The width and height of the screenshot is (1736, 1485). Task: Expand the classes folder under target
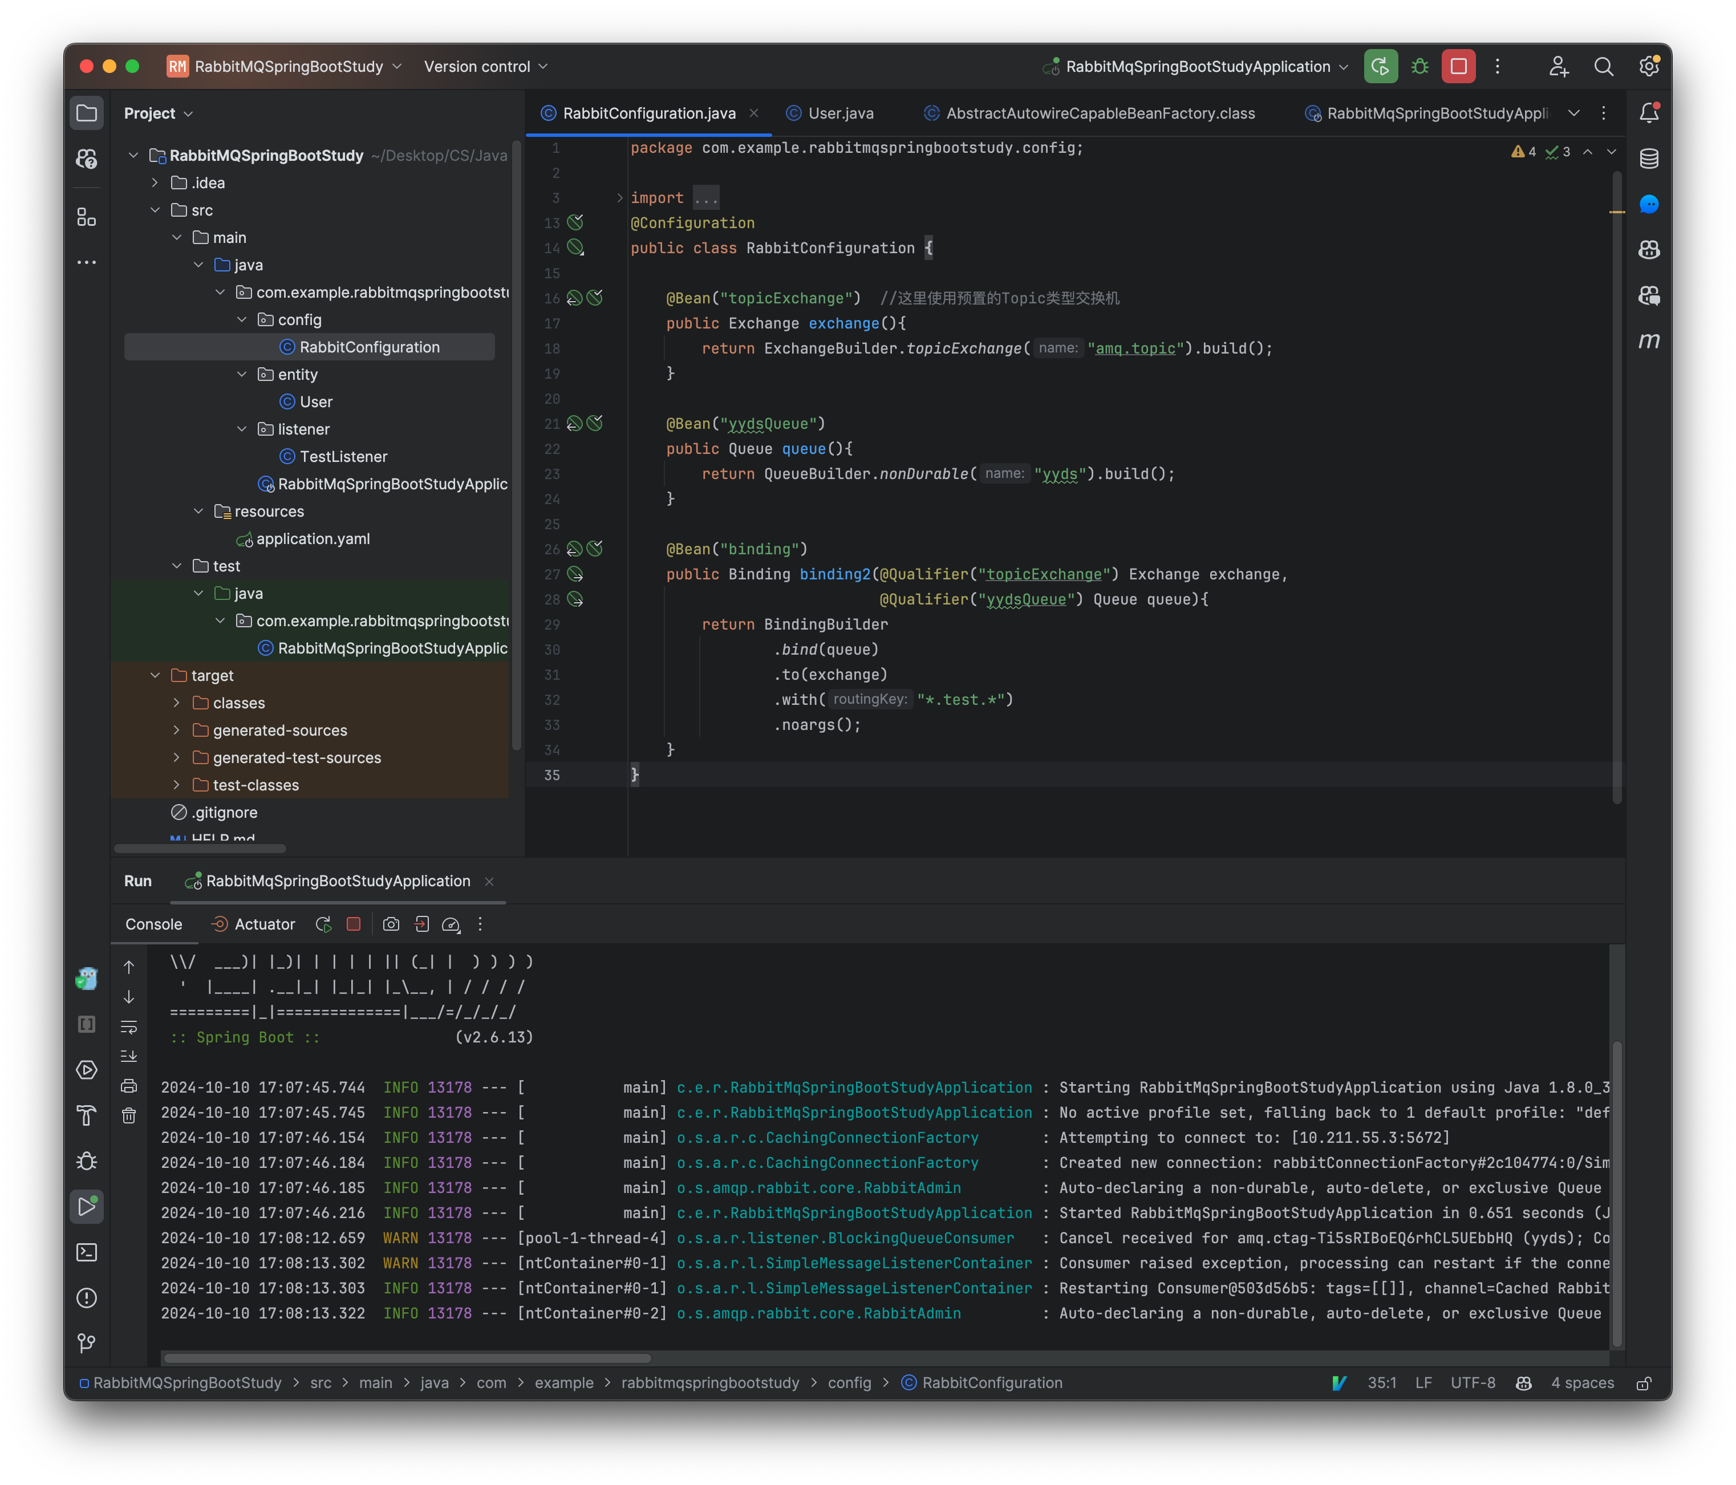pos(177,703)
